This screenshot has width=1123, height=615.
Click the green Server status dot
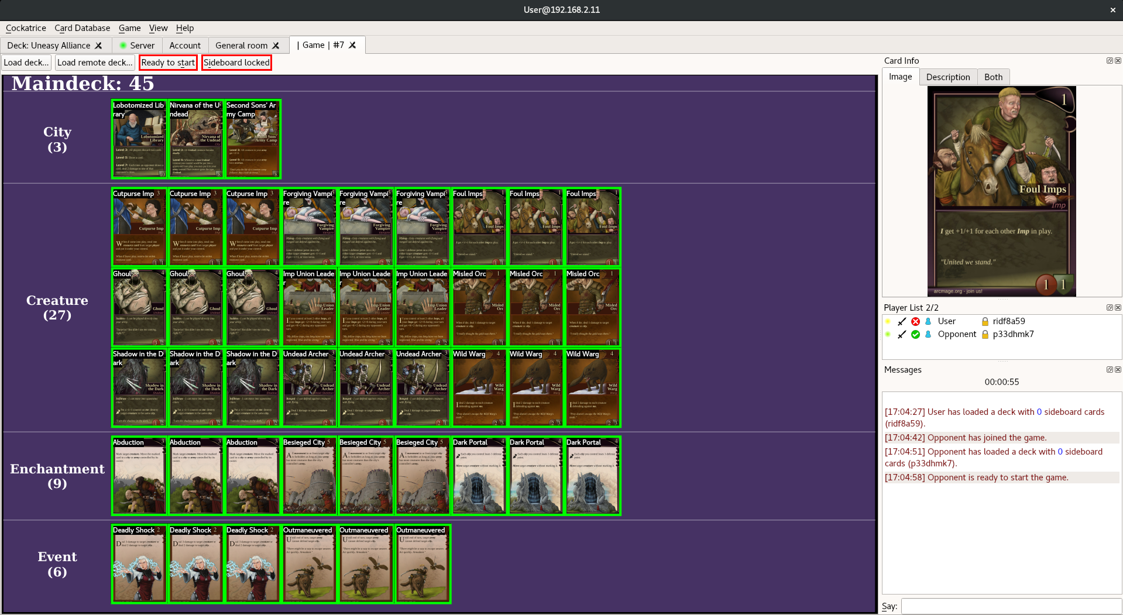[x=123, y=46]
